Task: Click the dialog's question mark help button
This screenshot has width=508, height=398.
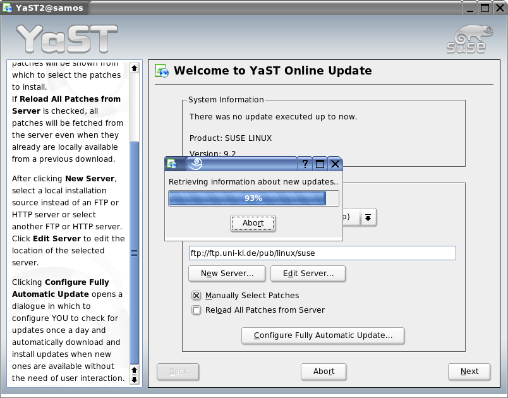Action: coord(305,164)
